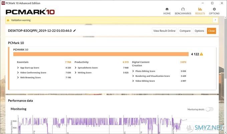Viewport: 227px width, 134px height.
Task: Open the OPTIONS gear tab
Action: (214, 11)
